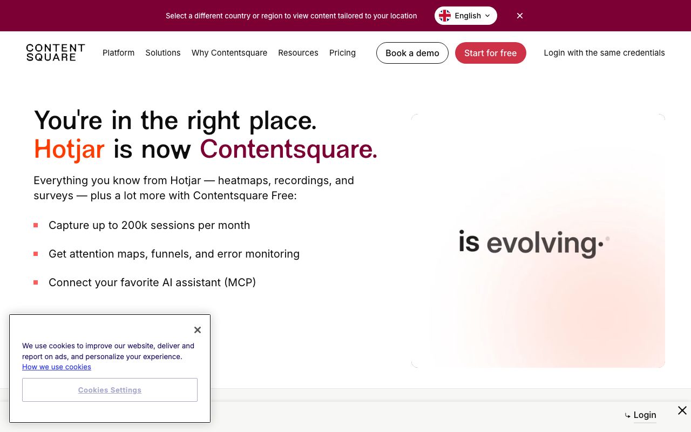The image size is (691, 432).
Task: Click the 'is evolving' animation panel
Action: [x=538, y=241]
